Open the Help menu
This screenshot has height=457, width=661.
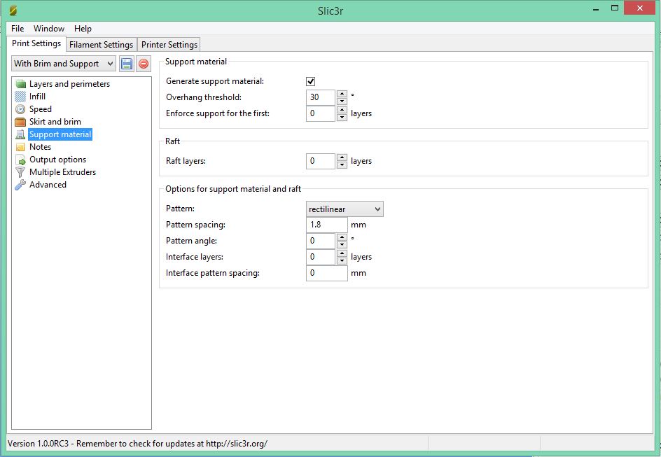[x=83, y=29]
